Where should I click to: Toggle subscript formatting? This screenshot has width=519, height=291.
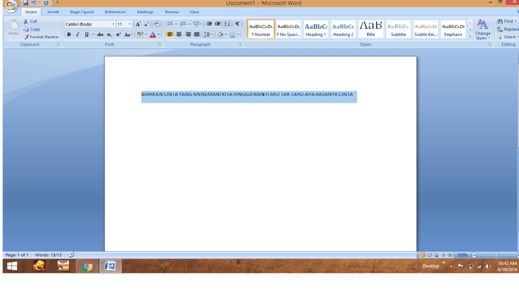point(109,34)
